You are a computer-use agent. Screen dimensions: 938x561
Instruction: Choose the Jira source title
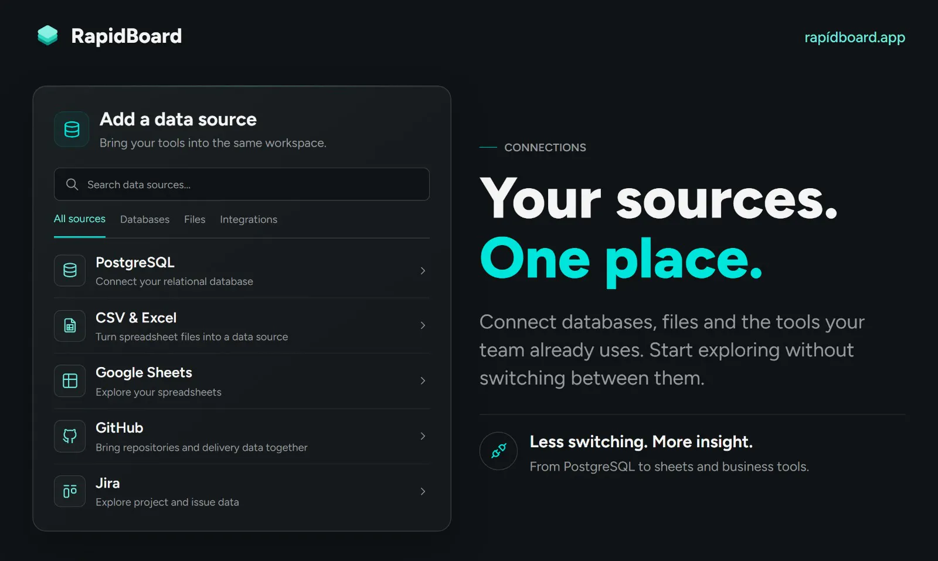pos(108,483)
